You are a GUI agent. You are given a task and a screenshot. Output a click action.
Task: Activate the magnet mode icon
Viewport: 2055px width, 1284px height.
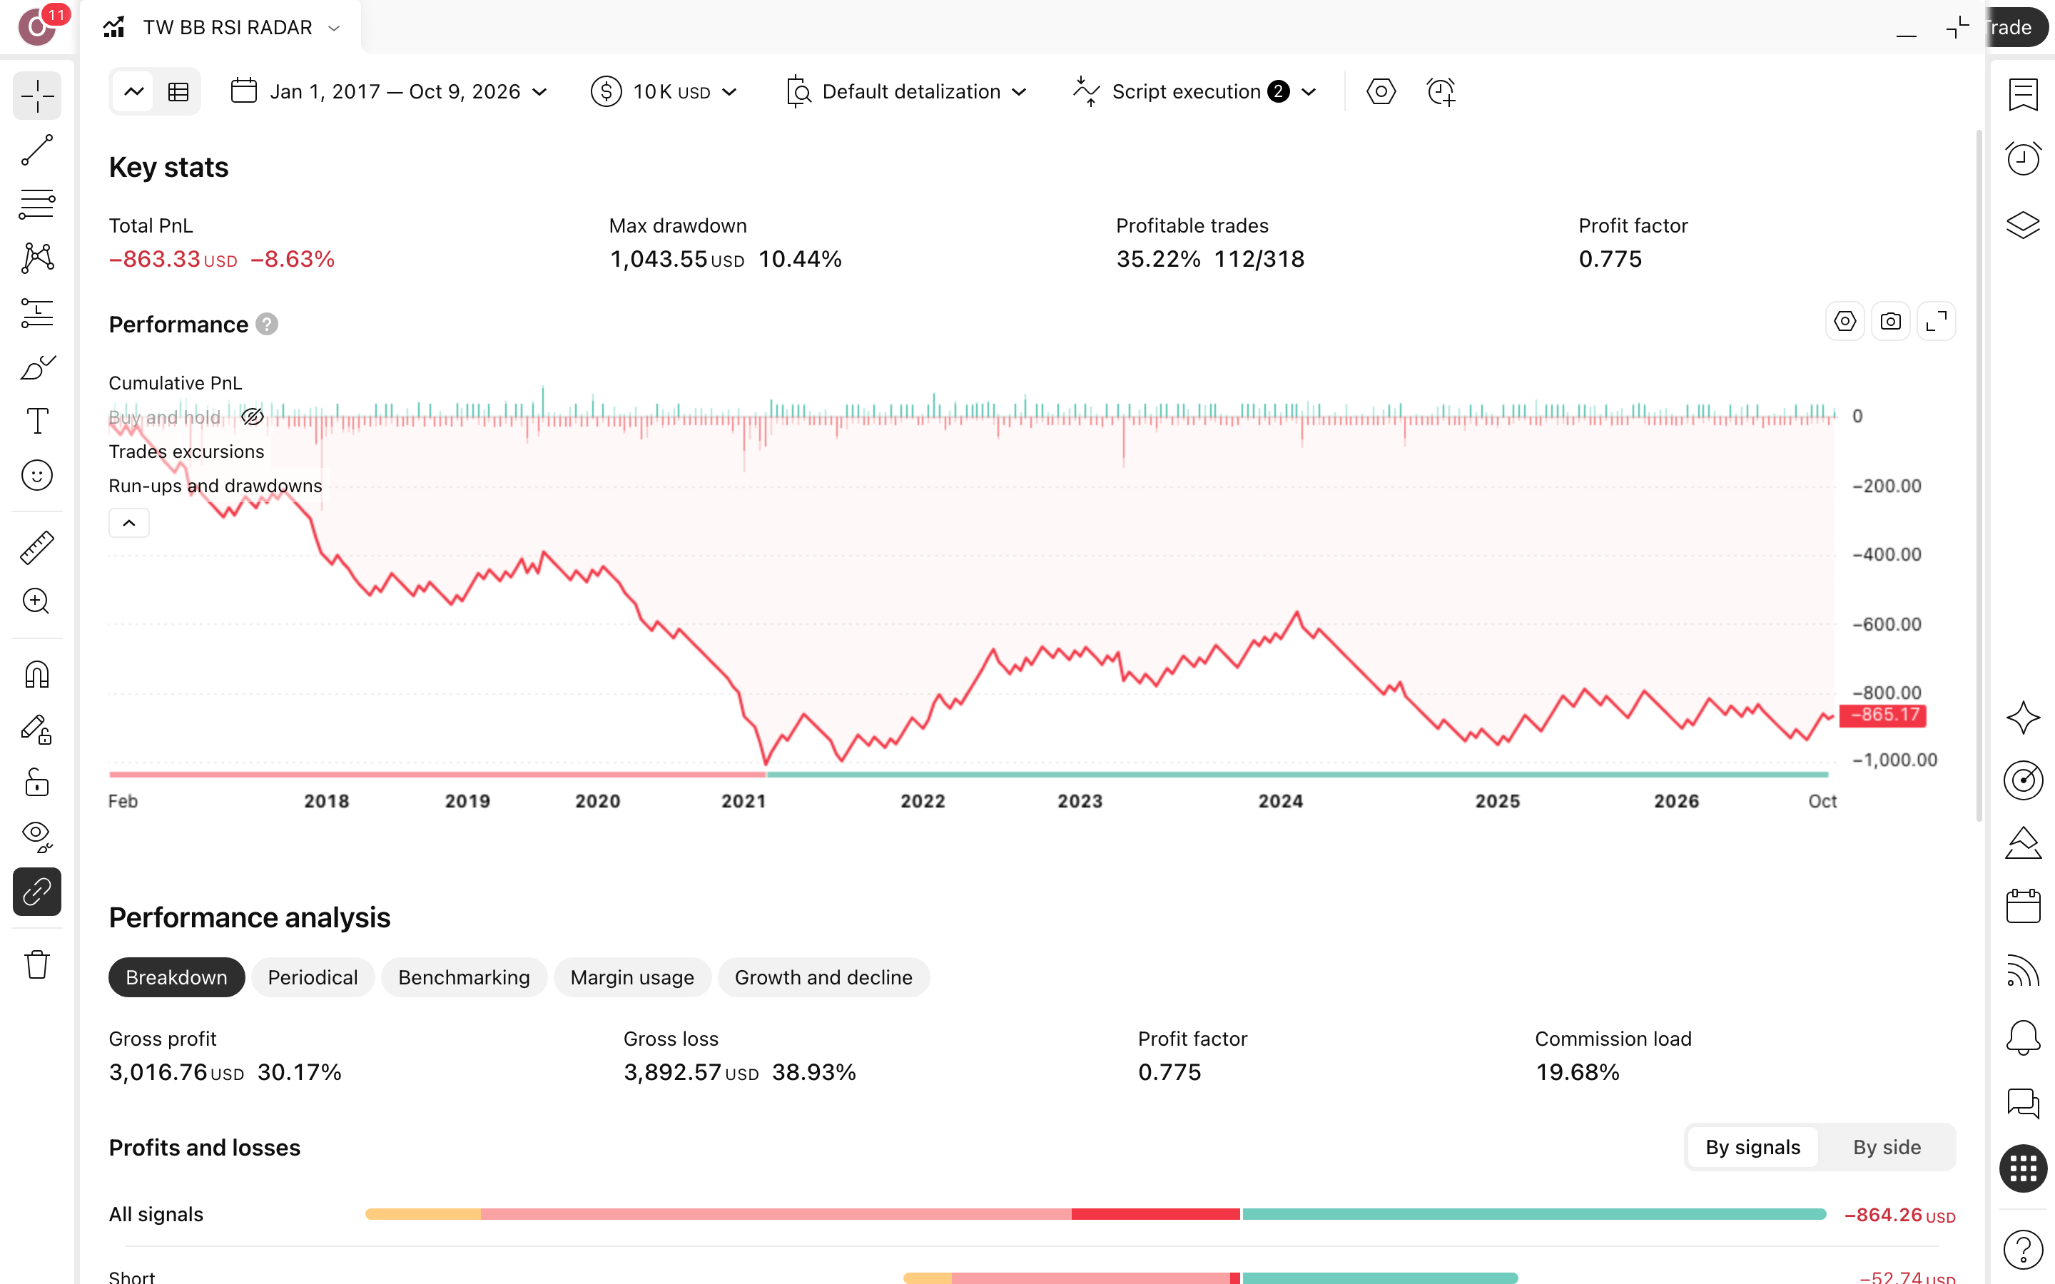tap(36, 675)
